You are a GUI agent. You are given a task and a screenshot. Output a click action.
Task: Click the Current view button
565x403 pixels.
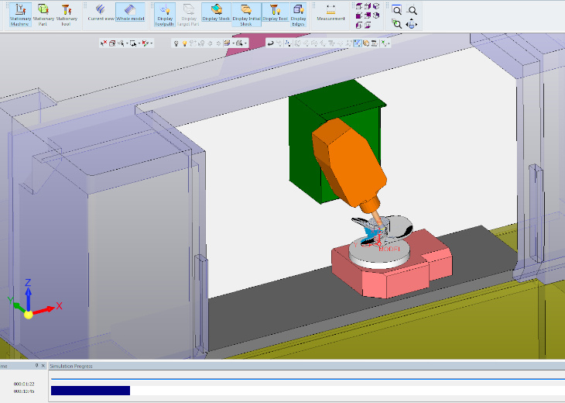pos(100,15)
